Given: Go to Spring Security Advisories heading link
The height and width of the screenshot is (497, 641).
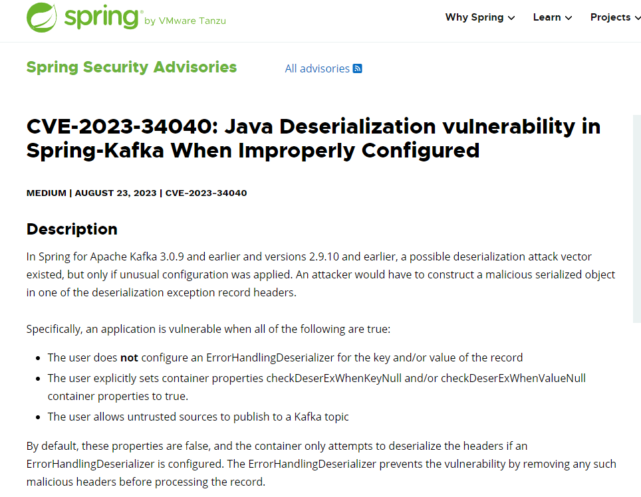Looking at the screenshot, I should pos(132,67).
